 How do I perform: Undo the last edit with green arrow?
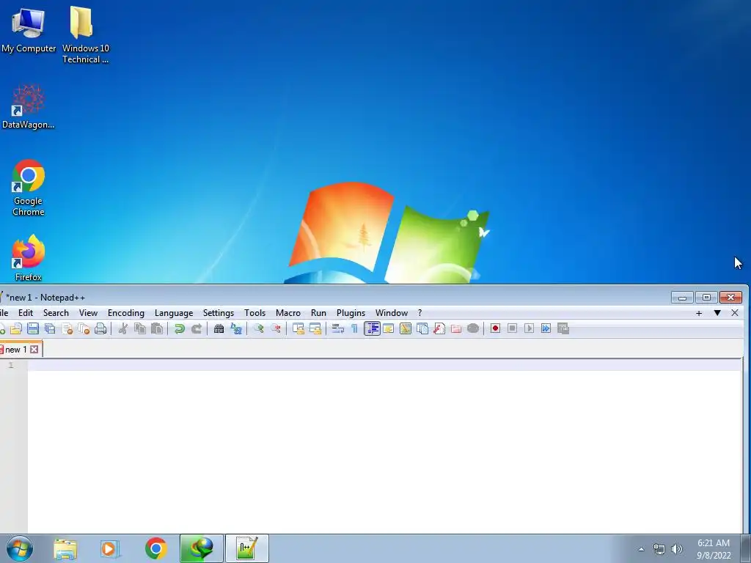[180, 328]
